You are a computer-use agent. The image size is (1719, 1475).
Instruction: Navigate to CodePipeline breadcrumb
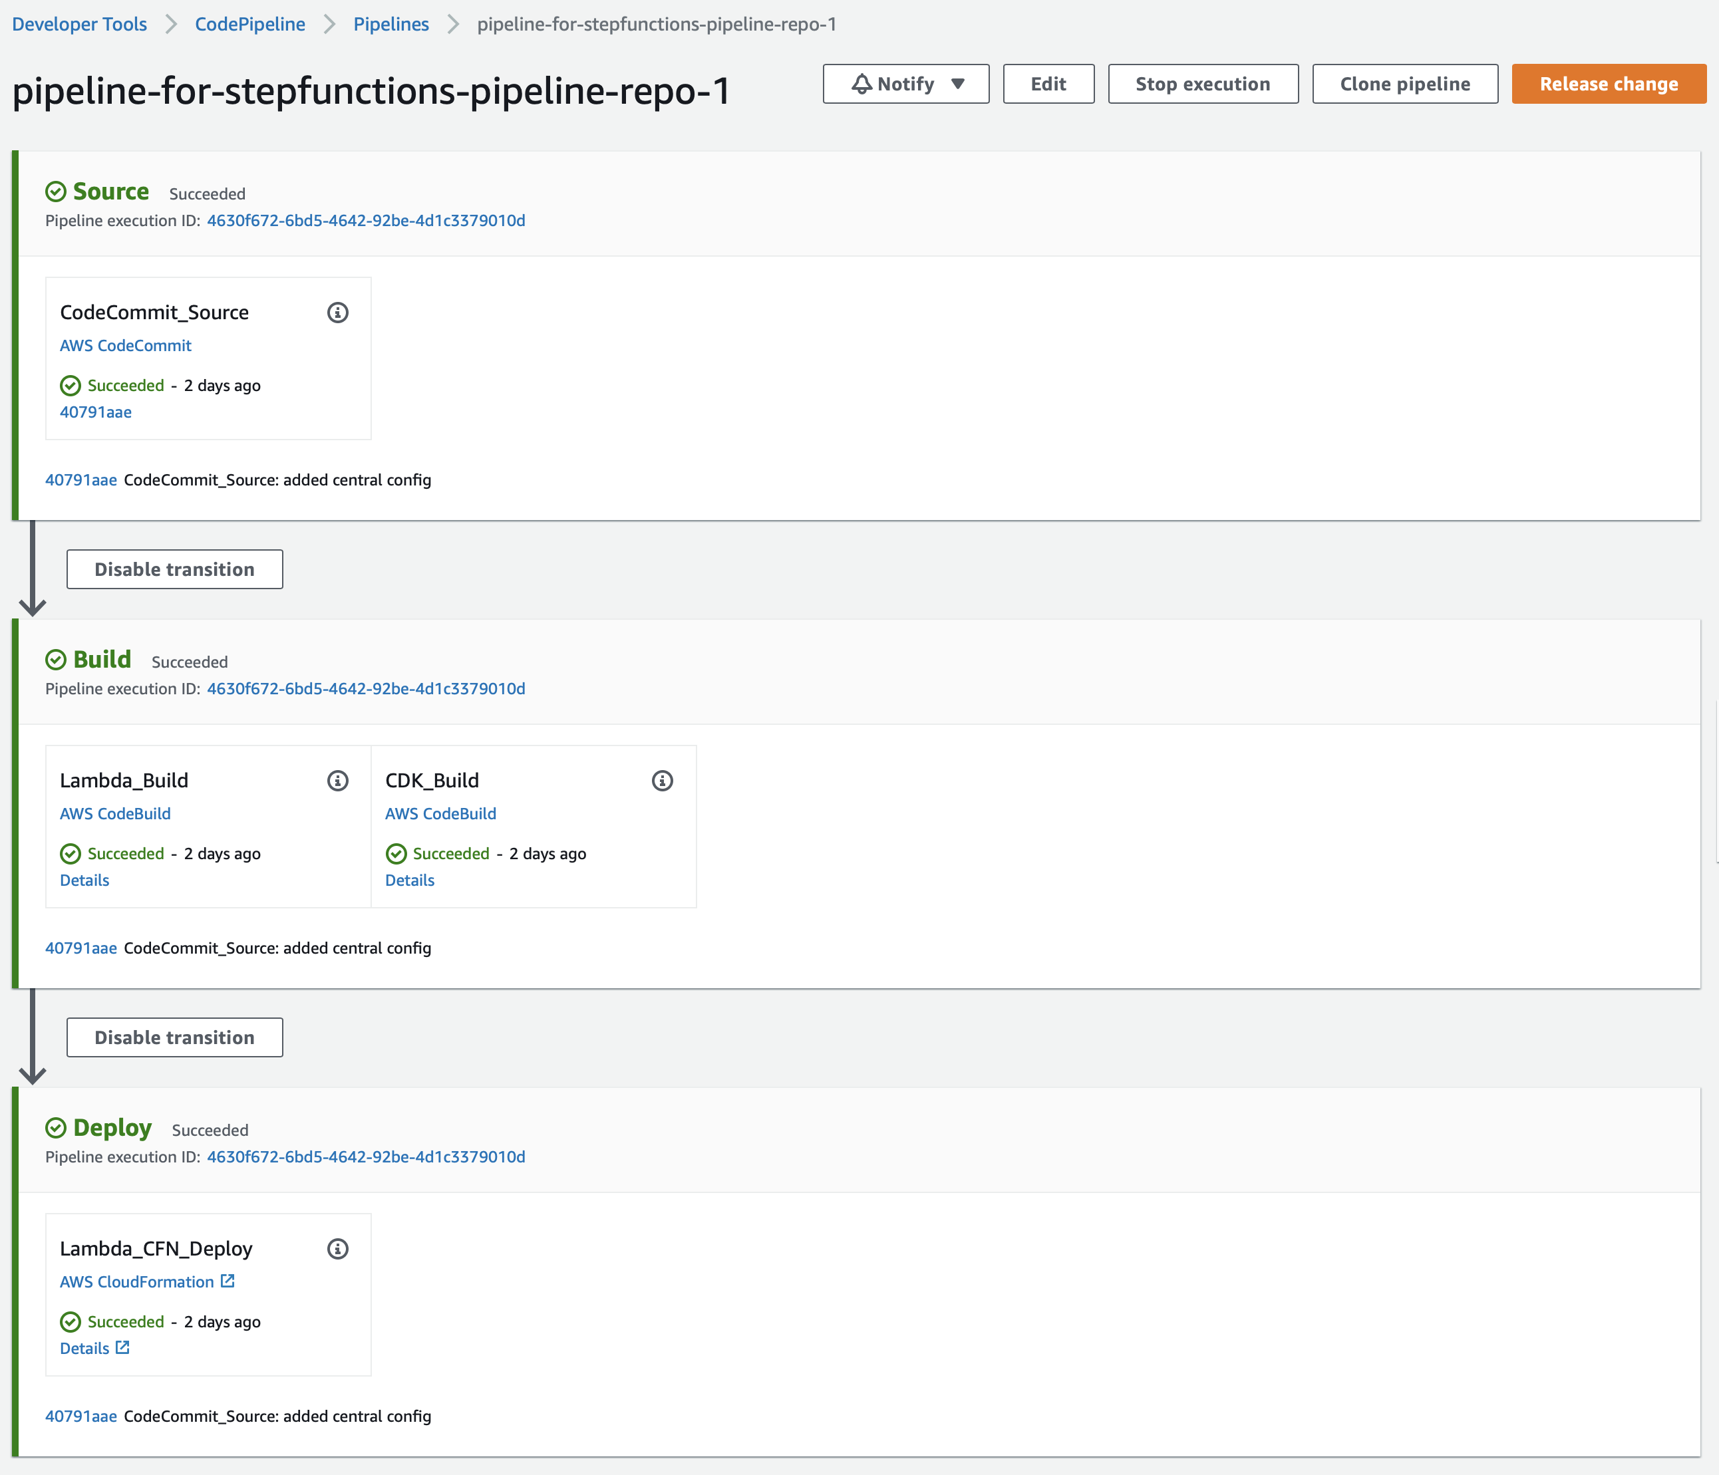249,24
